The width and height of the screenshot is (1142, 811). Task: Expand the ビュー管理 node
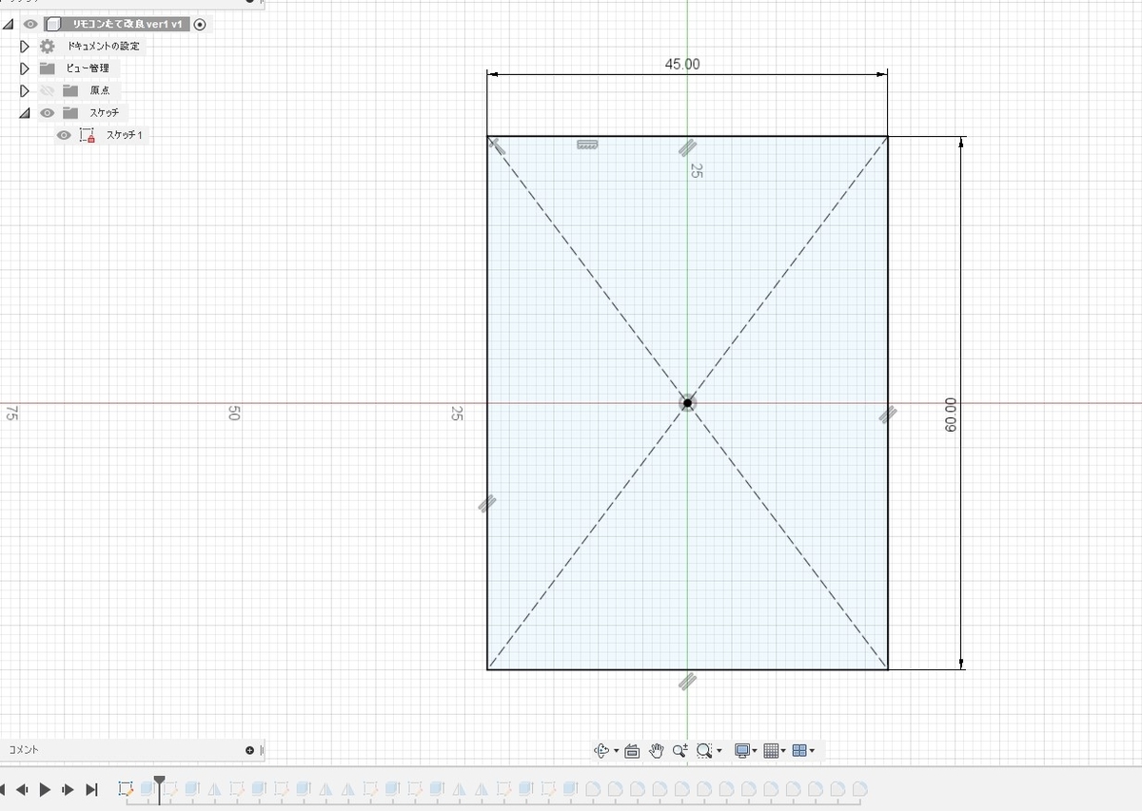(x=25, y=68)
